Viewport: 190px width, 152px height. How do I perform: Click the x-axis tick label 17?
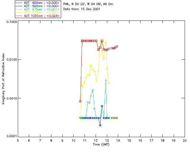(x=151, y=140)
